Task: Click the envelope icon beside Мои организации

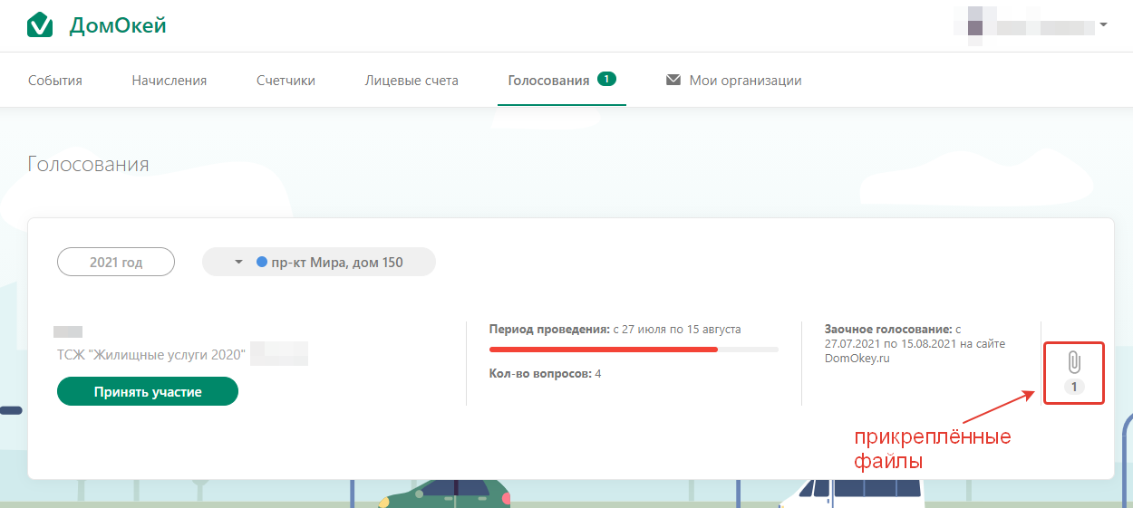Action: pos(673,80)
